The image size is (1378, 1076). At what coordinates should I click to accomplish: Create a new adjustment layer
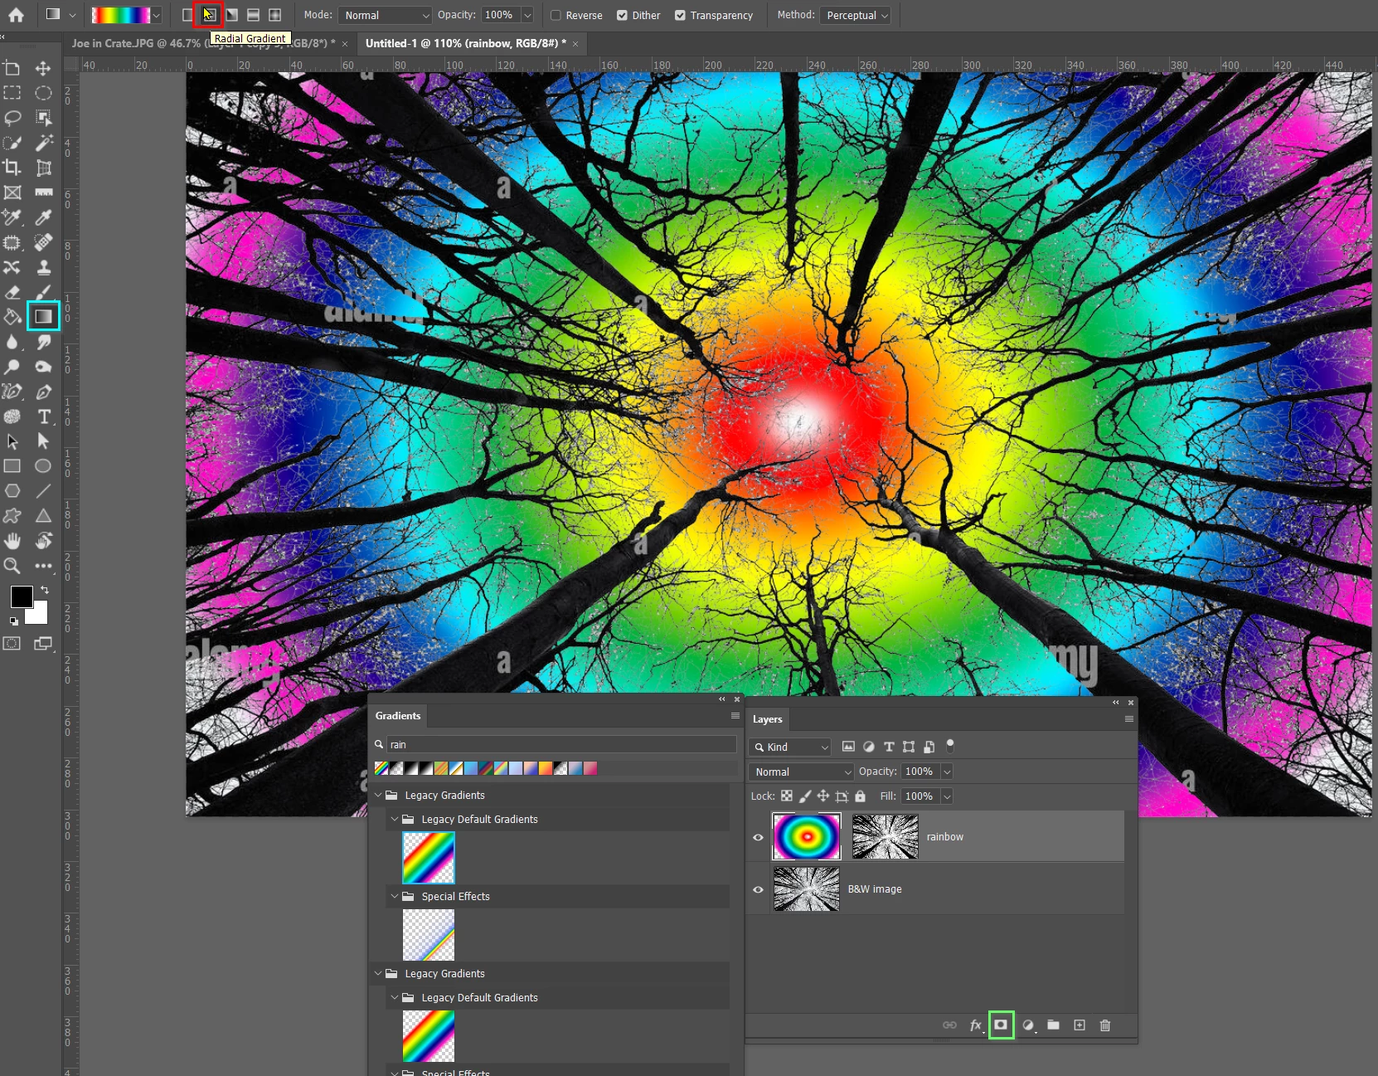pos(1028,1025)
